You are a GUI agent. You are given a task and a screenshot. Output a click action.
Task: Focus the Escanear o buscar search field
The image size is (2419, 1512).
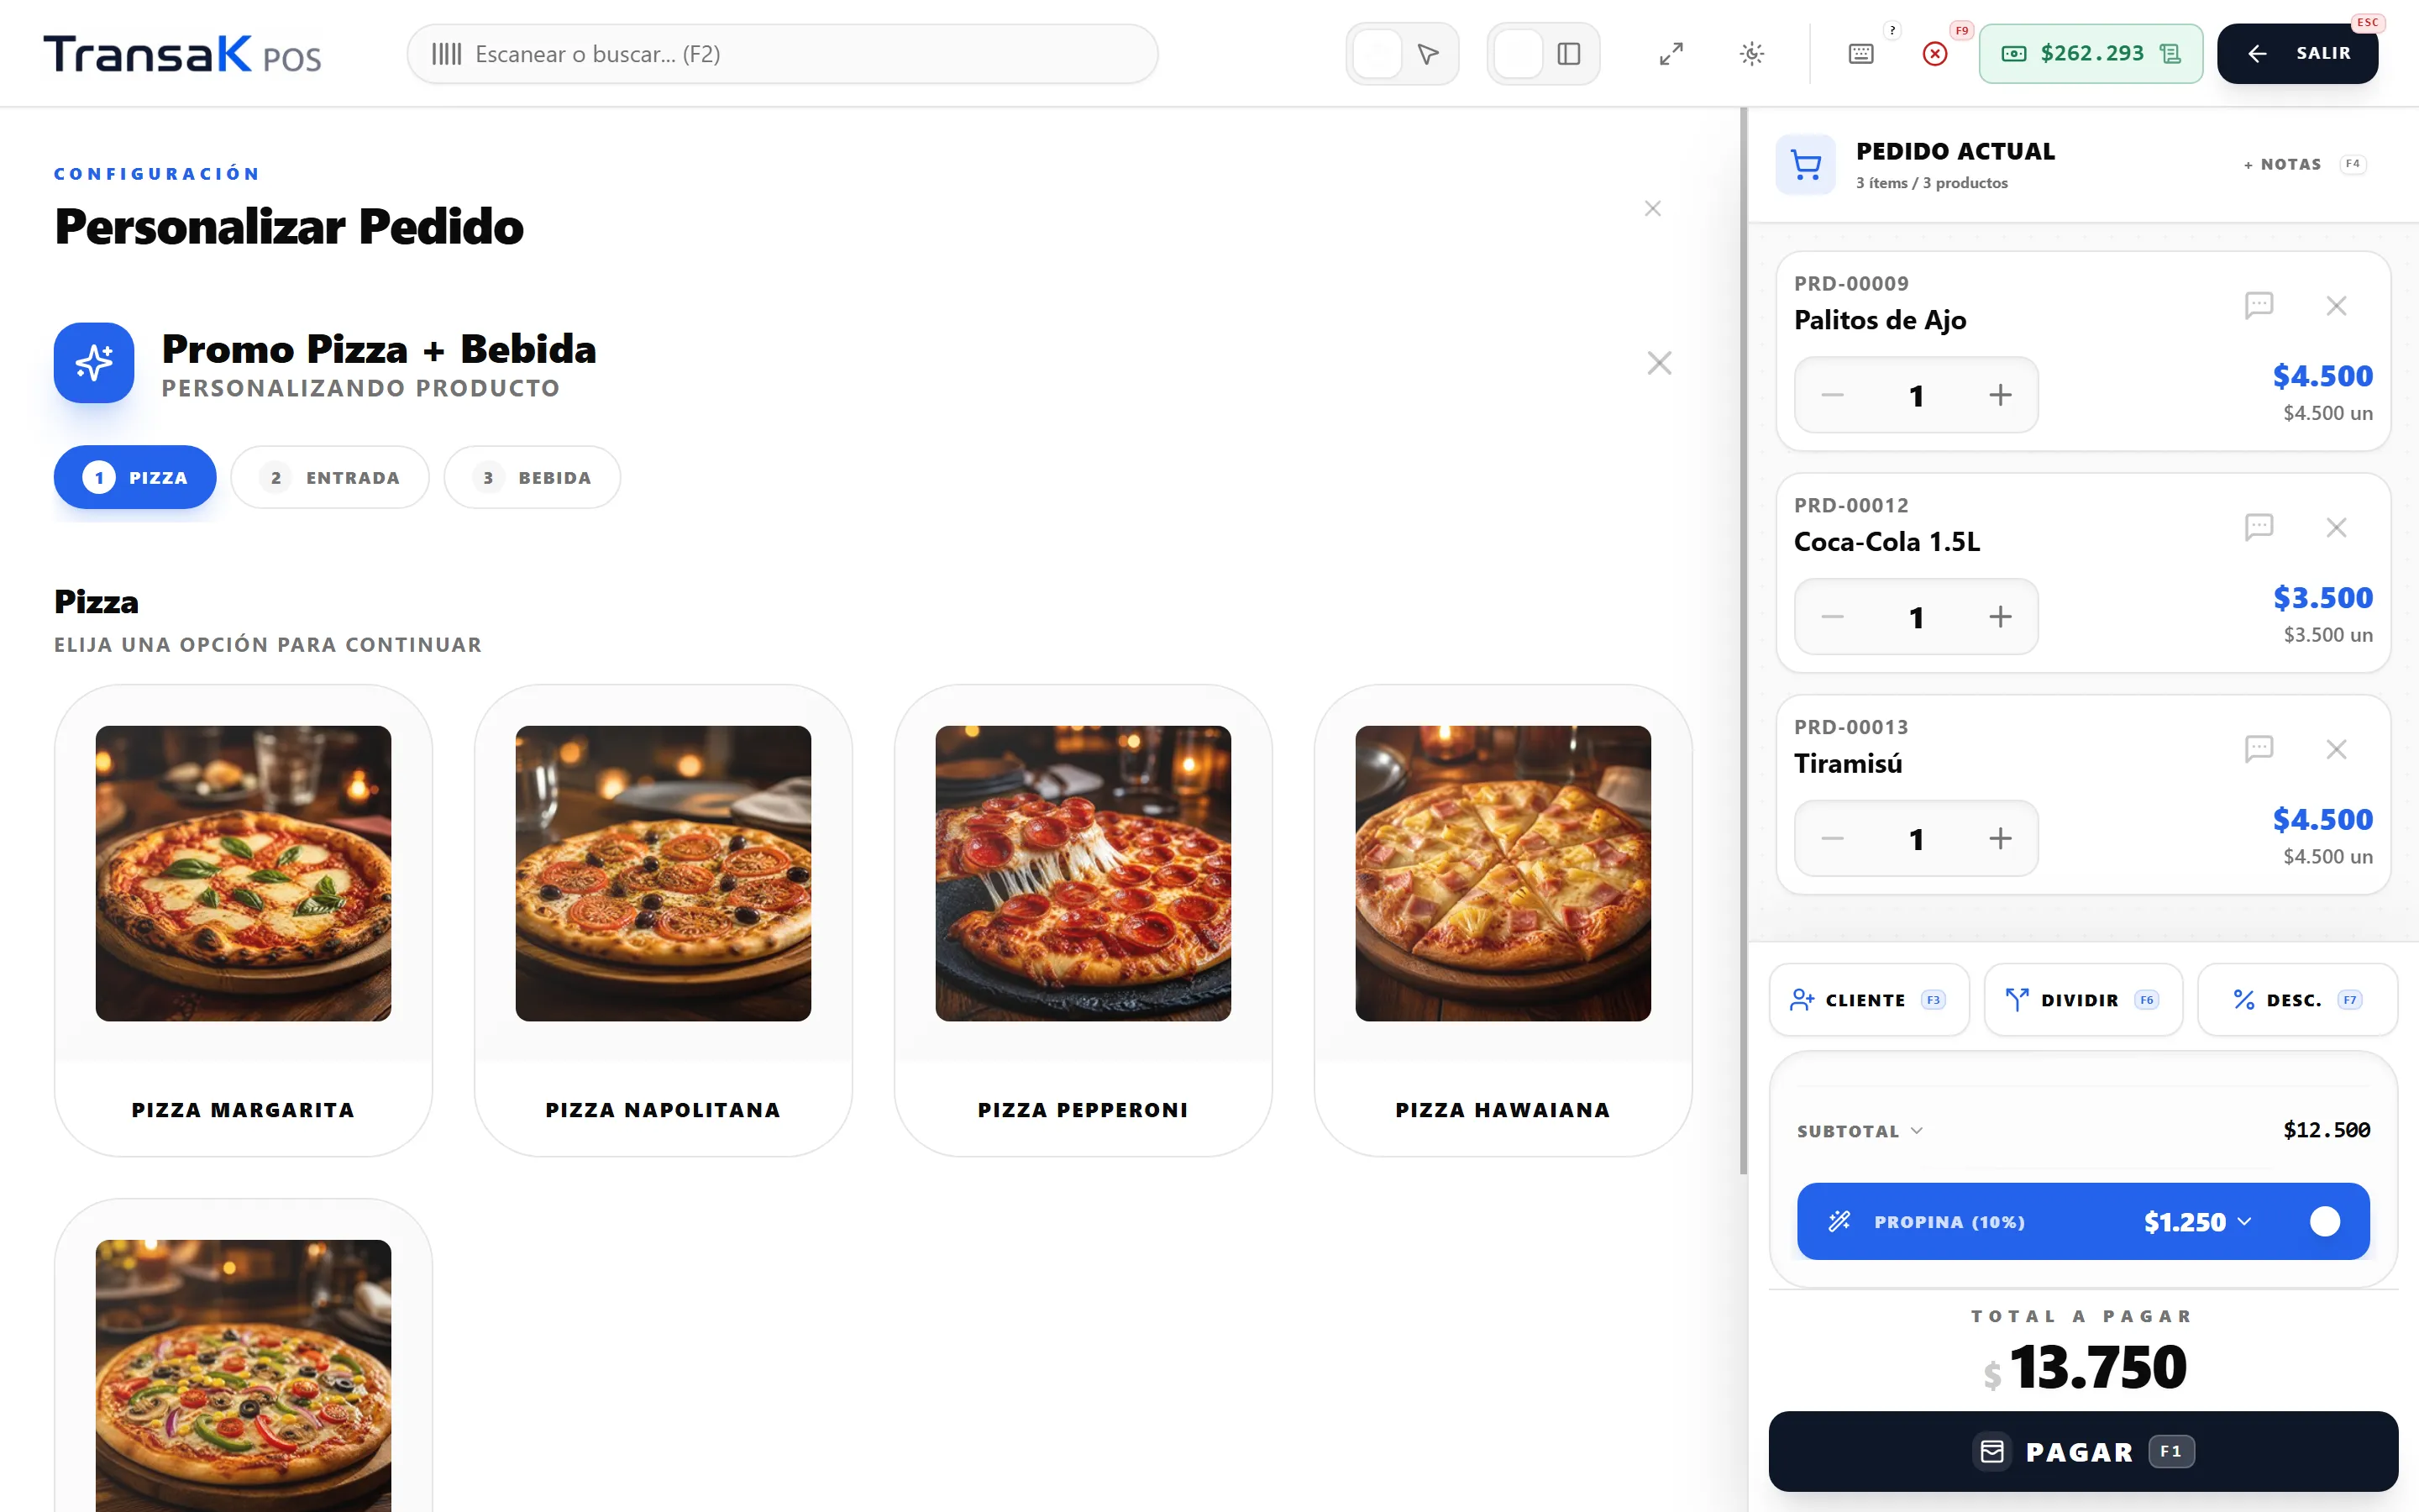click(782, 54)
